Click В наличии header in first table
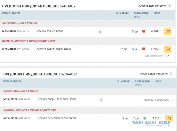This screenshot has height=131, width=177. click(x=123, y=13)
